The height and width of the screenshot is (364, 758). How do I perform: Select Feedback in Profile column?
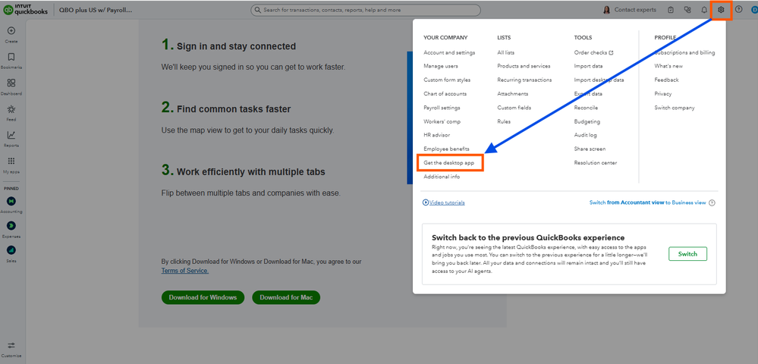(x=667, y=80)
